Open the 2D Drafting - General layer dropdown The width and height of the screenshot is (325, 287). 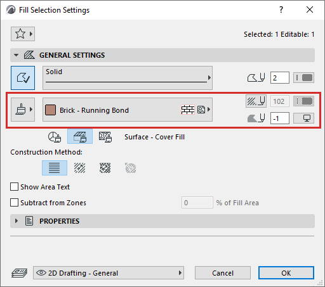[x=109, y=273]
